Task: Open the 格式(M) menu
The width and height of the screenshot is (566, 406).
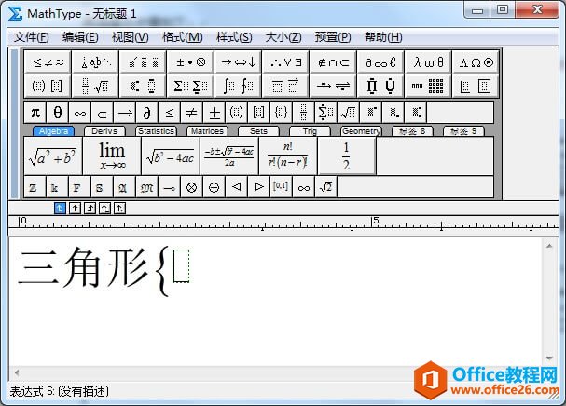Action: pyautogui.click(x=182, y=36)
